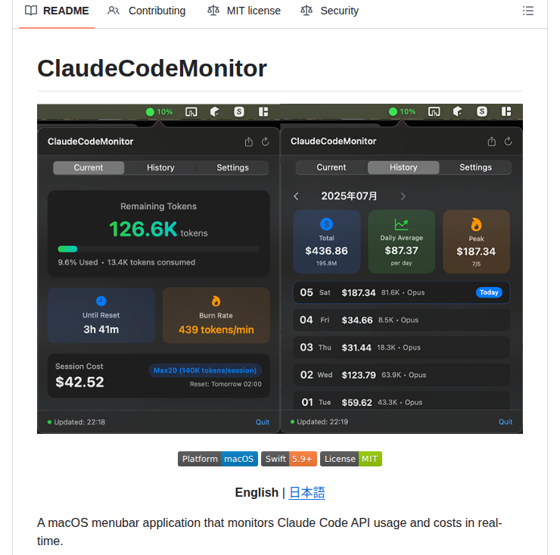560x555 pixels.
Task: Click the MIT license scale icon
Action: point(213,11)
